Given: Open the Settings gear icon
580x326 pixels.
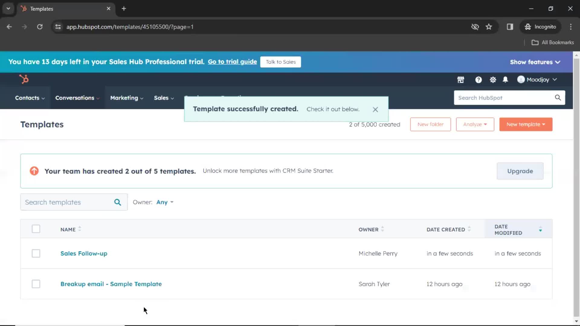Looking at the screenshot, I should coord(493,80).
